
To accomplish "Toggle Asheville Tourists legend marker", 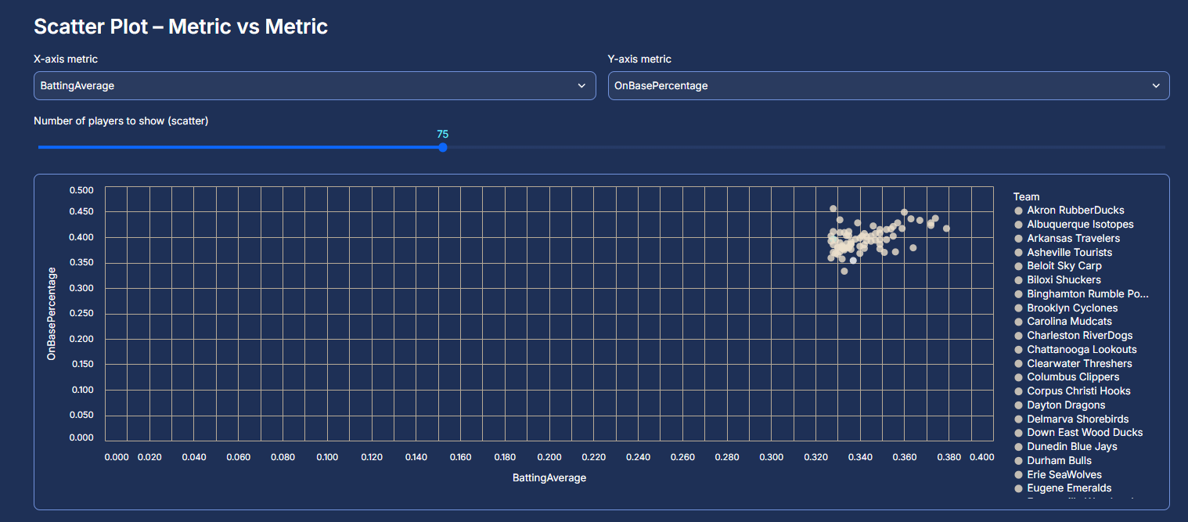I will point(1019,253).
